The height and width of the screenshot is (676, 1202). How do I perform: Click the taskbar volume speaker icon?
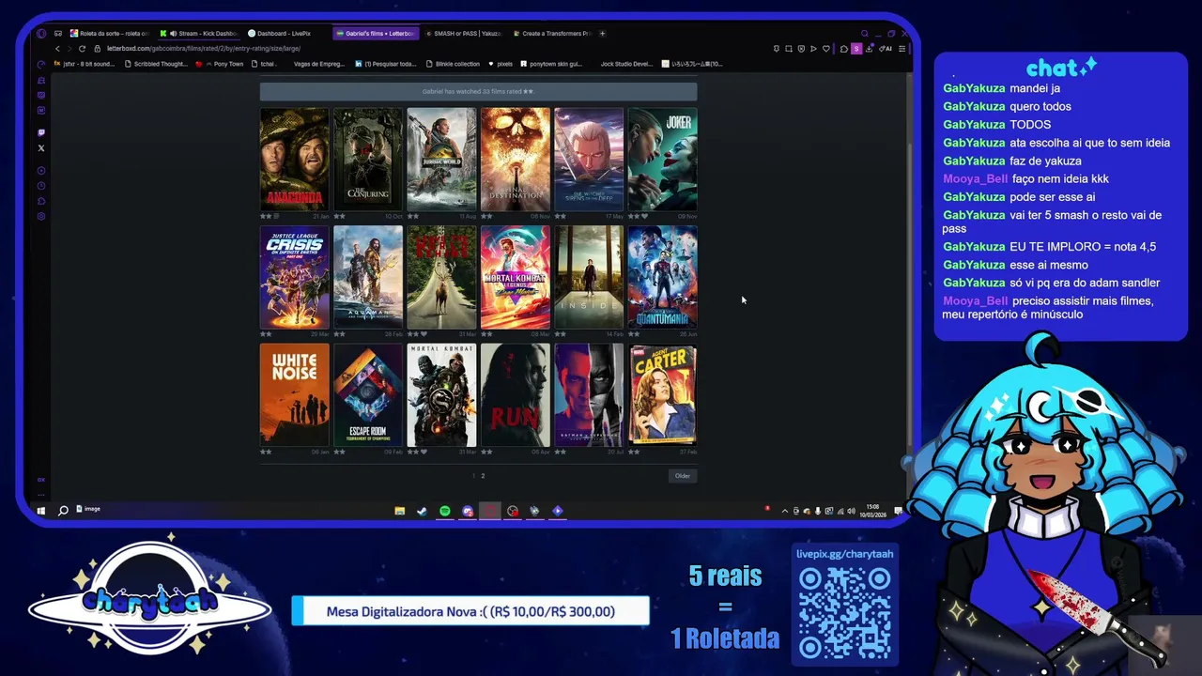pos(851,511)
